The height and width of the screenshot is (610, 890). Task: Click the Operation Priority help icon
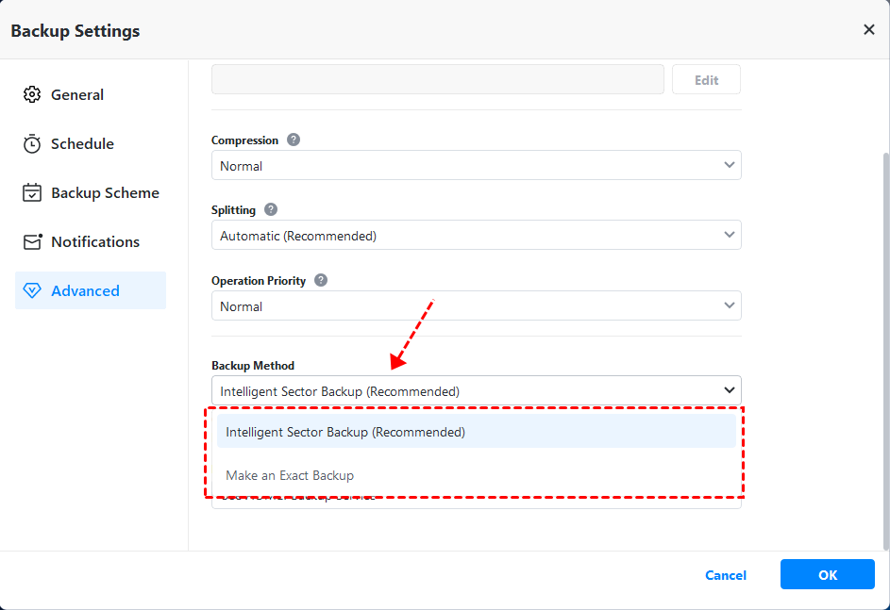click(321, 280)
